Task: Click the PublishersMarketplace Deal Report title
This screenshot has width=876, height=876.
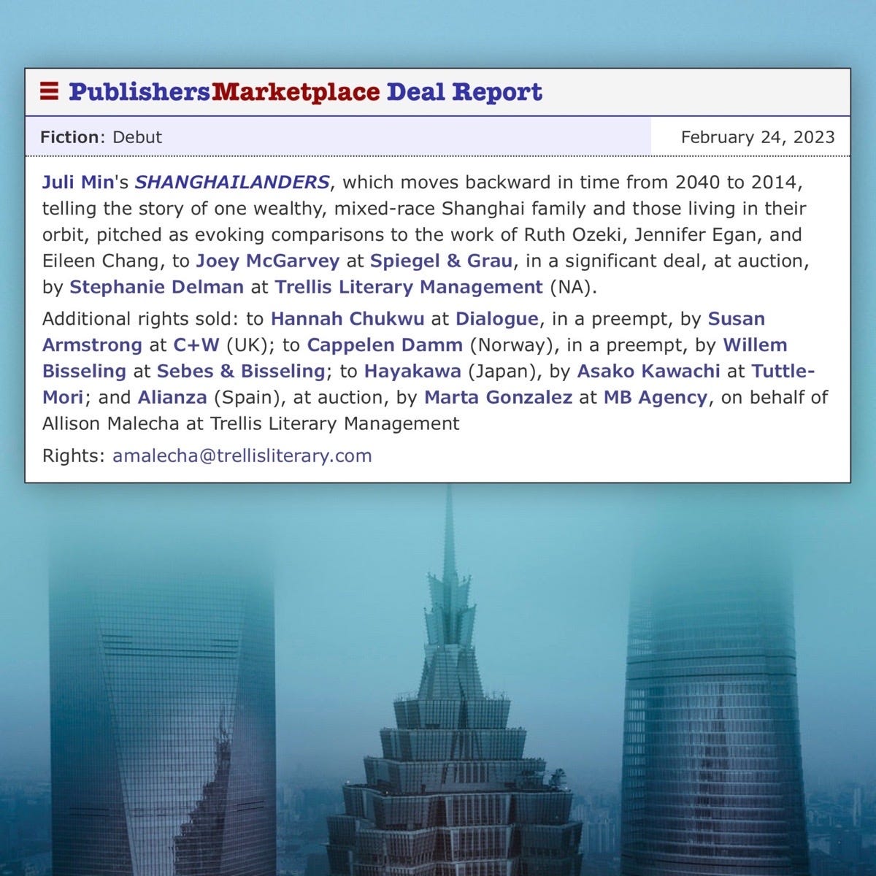Action: 305,92
